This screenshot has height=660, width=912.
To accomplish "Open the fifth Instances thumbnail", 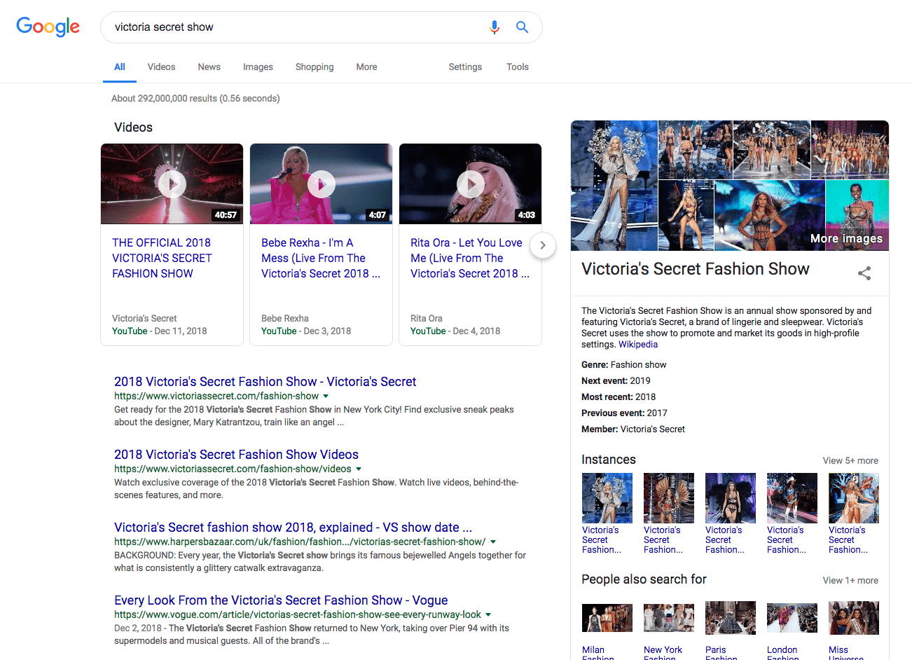I will pos(854,498).
